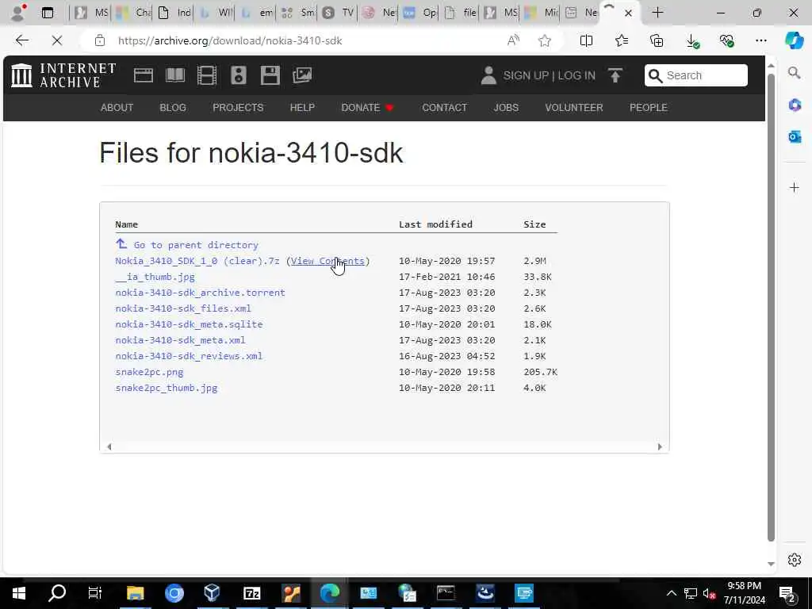Open nokia-3410-sdk_meta.xml link
The image size is (812, 609).
coord(180,340)
